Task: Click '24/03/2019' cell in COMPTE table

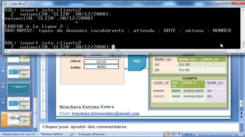Action: point(193,91)
